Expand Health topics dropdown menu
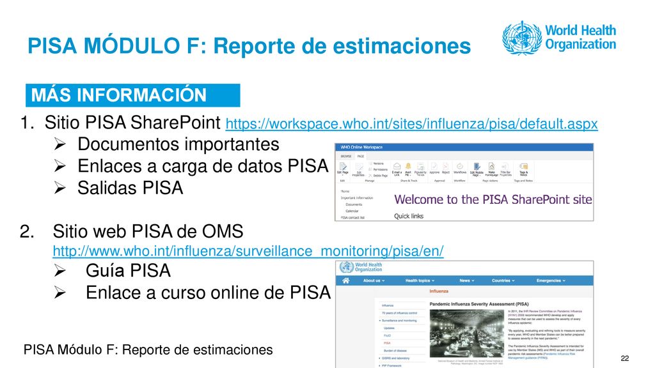The image size is (655, 368). 420,280
